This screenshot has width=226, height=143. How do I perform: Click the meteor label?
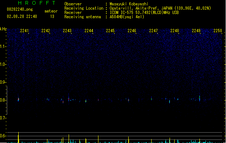[x=51, y=11]
